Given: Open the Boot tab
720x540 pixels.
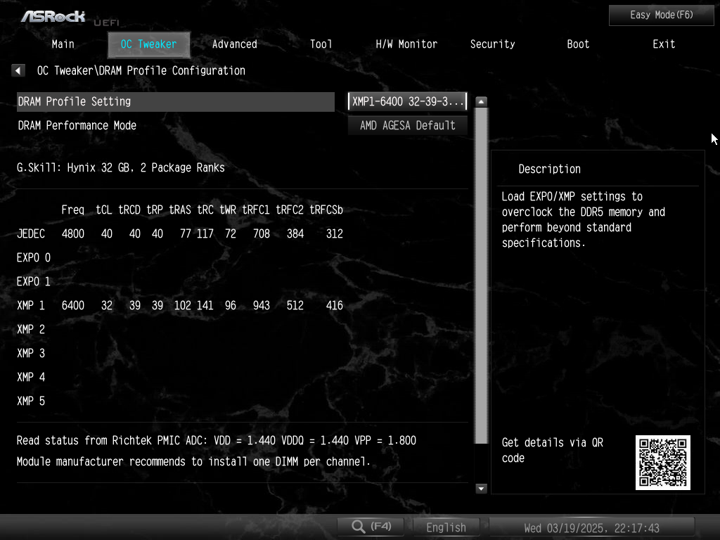Looking at the screenshot, I should 578,44.
